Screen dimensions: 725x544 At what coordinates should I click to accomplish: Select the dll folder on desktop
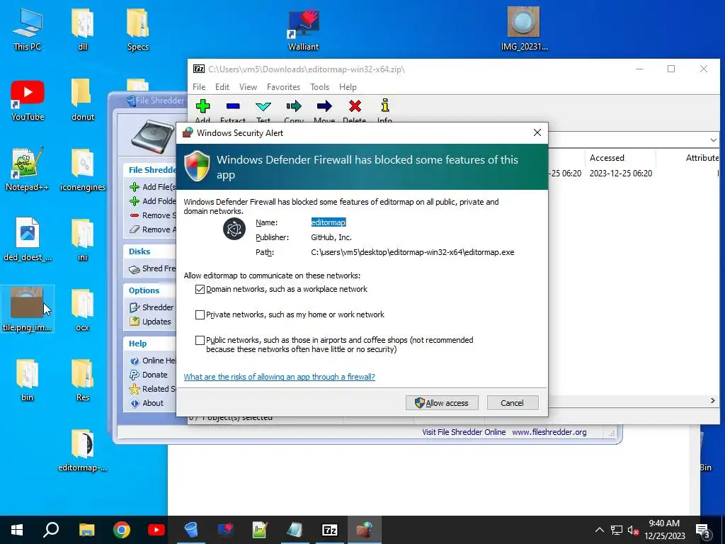click(x=83, y=30)
